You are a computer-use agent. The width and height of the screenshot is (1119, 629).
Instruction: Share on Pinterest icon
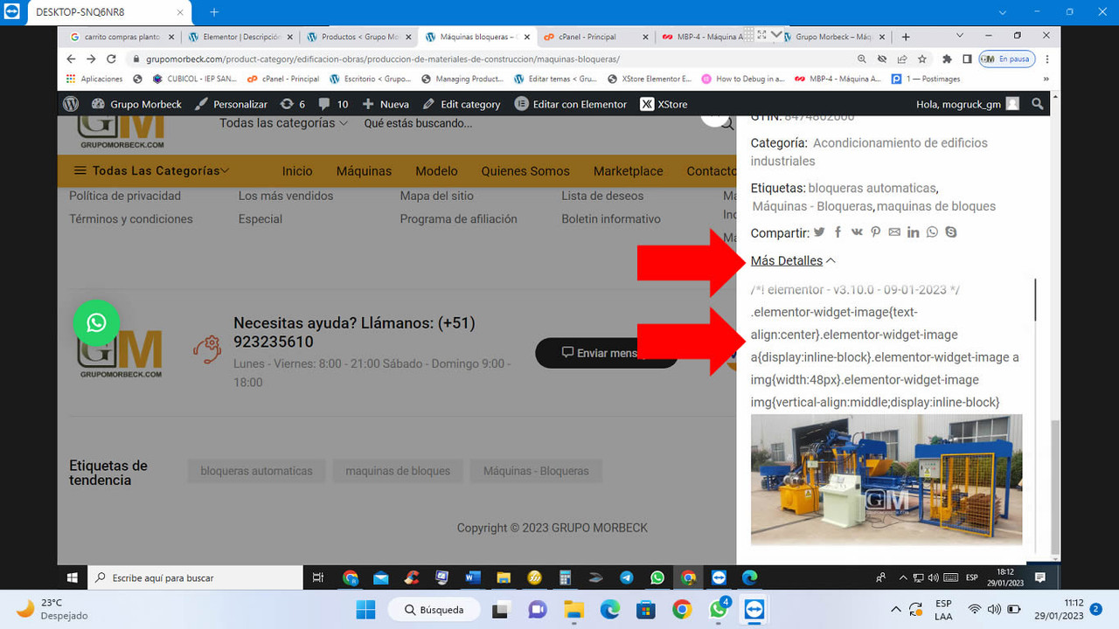pyautogui.click(x=875, y=232)
